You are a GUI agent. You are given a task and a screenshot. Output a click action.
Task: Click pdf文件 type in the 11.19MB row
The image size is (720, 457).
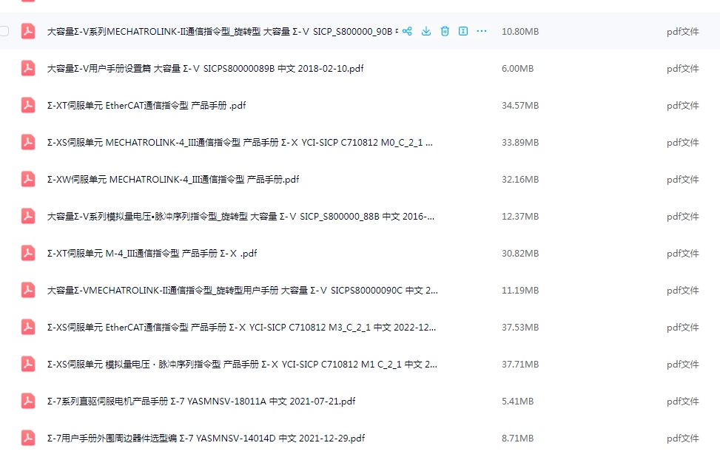(x=683, y=290)
